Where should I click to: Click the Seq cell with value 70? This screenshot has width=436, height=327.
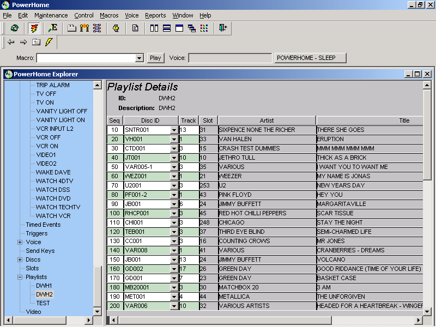click(115, 185)
